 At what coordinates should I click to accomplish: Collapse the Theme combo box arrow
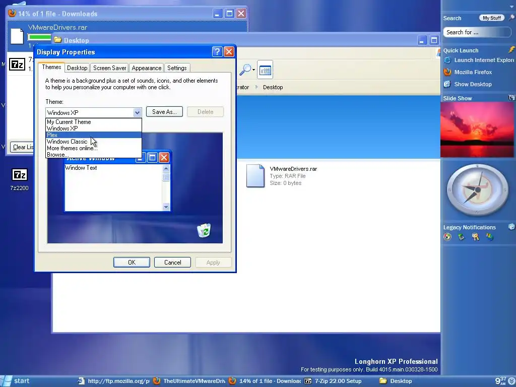point(137,112)
